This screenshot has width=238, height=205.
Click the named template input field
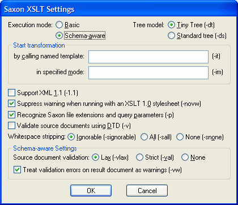(148, 57)
